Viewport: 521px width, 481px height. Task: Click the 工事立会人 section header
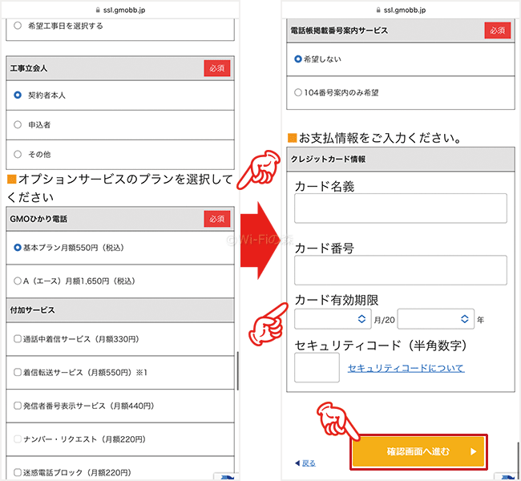[120, 68]
